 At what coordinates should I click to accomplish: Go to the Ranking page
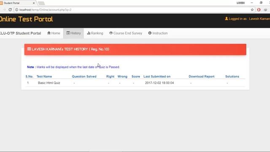click(x=95, y=33)
